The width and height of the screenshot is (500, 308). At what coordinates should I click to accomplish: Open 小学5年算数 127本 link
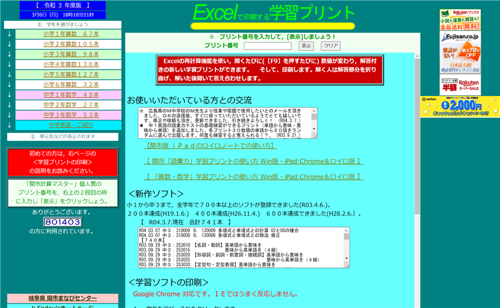click(71, 75)
